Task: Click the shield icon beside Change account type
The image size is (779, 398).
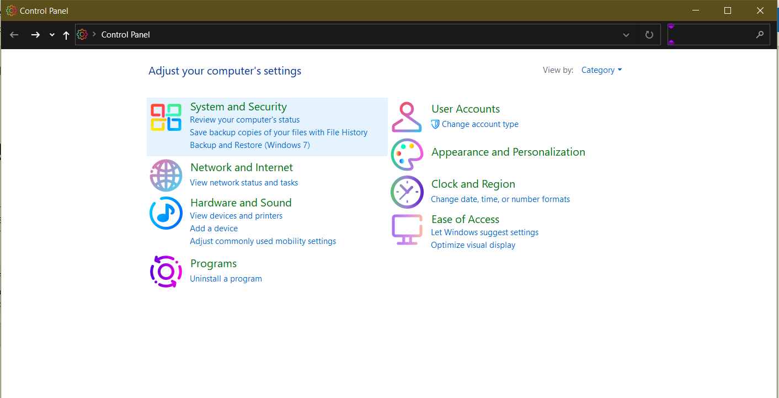Action: coord(435,124)
